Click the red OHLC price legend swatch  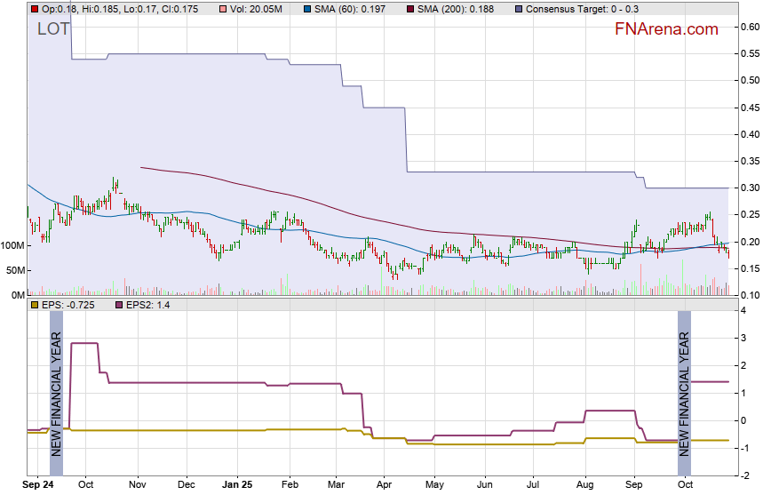pyautogui.click(x=34, y=9)
